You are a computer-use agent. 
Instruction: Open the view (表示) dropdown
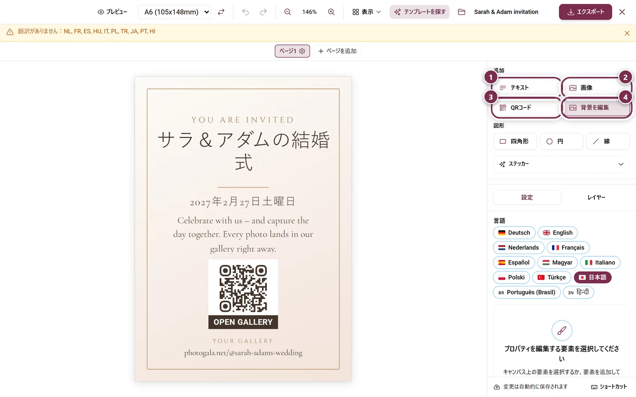367,12
